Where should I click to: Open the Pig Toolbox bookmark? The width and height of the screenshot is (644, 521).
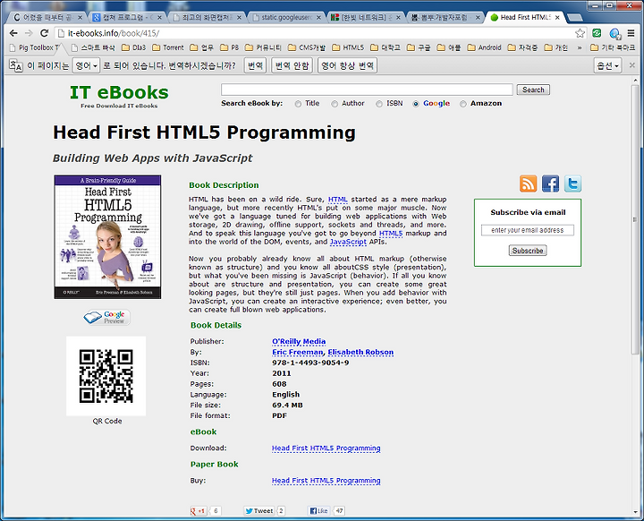34,47
